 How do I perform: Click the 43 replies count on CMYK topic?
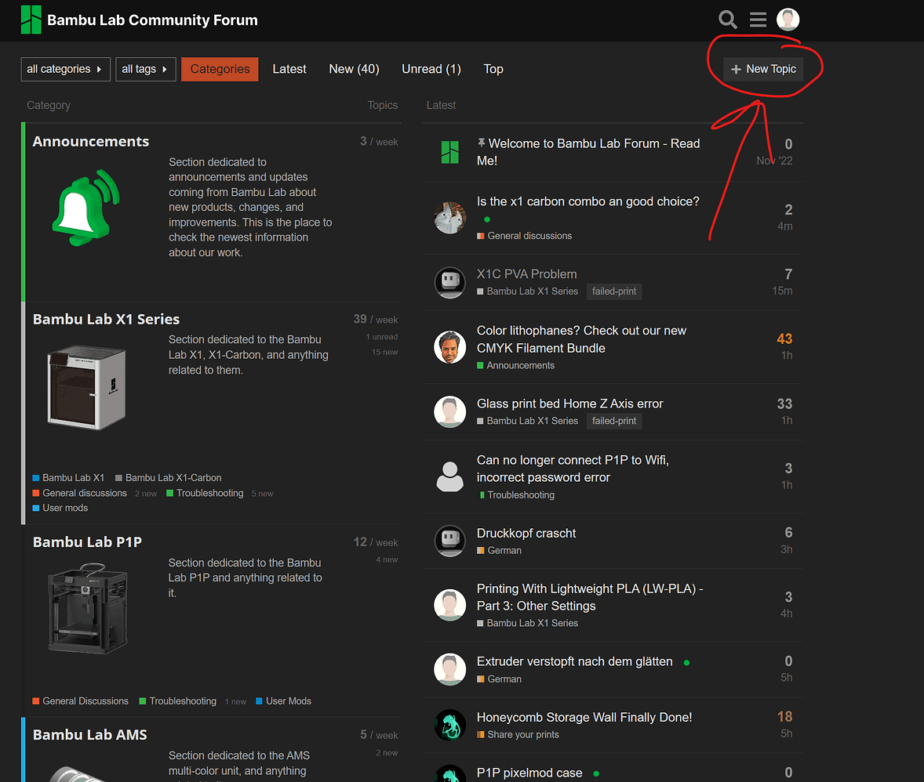tap(784, 339)
